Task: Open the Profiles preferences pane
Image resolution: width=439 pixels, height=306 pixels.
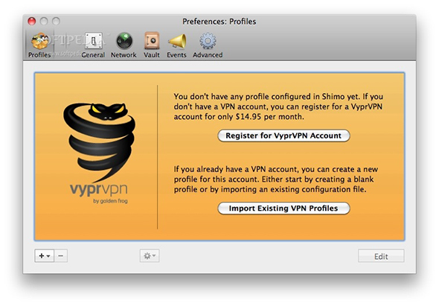Action: click(x=39, y=45)
